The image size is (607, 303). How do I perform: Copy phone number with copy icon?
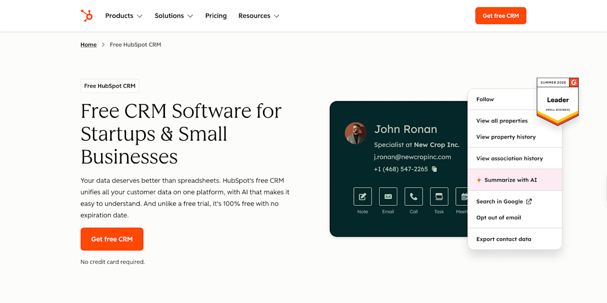click(x=435, y=169)
